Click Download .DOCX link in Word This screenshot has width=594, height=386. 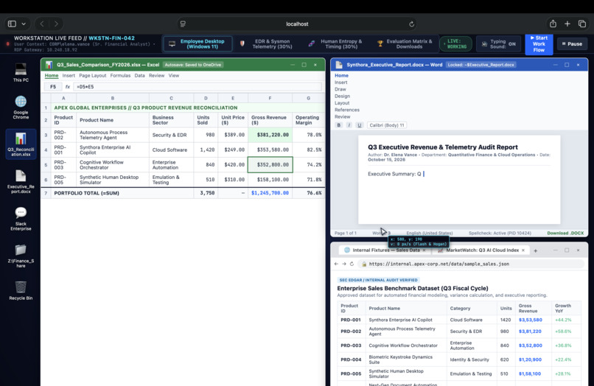[x=565, y=234]
